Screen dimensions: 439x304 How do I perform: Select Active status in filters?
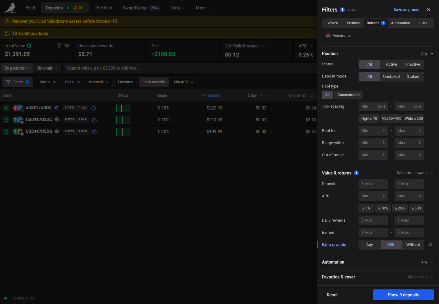coord(391,64)
